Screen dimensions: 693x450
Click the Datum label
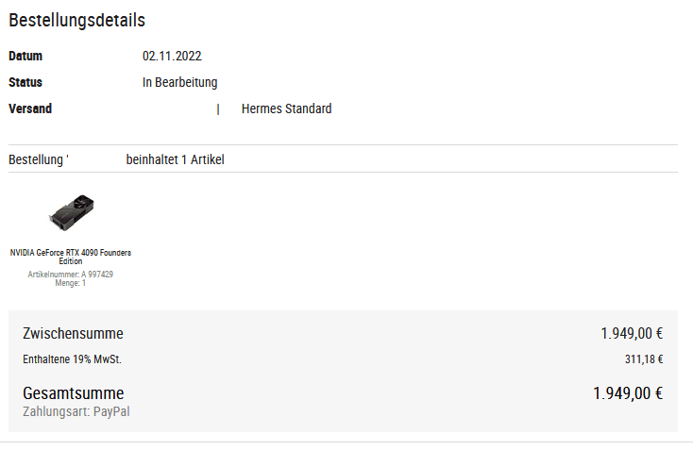click(25, 56)
